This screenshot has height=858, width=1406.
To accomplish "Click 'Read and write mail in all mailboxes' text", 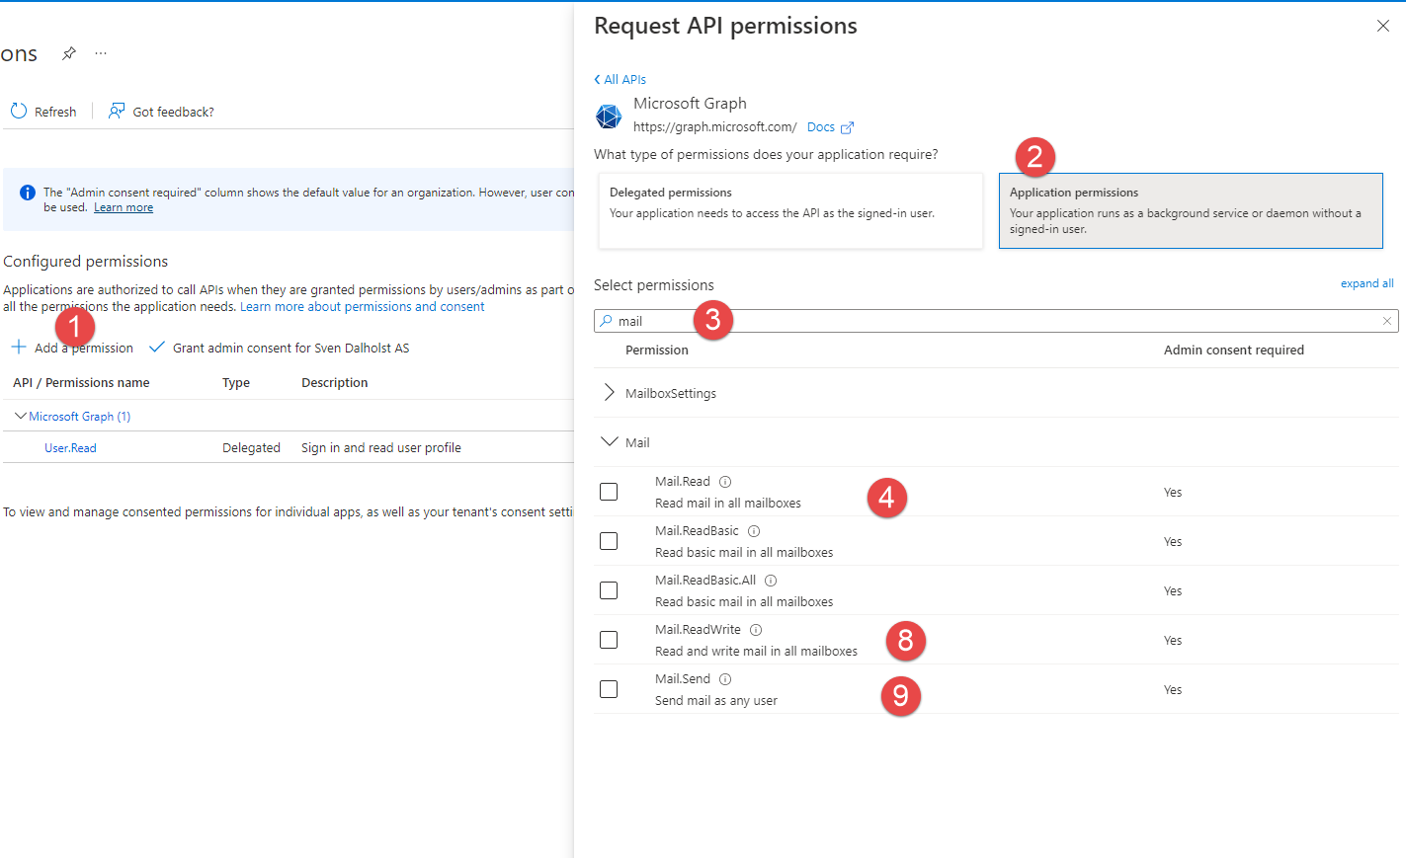I will click(756, 652).
